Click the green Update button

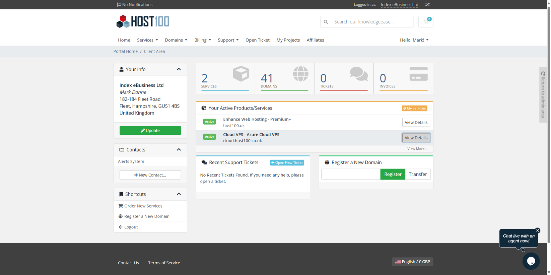[x=150, y=130]
